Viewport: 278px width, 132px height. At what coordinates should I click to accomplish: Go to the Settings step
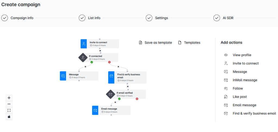(x=162, y=18)
